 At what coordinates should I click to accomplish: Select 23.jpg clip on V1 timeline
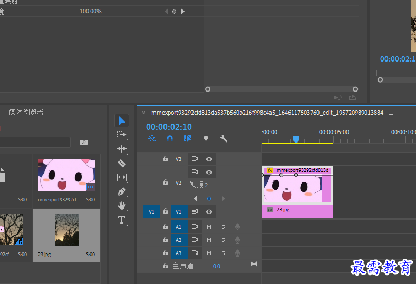click(x=297, y=211)
